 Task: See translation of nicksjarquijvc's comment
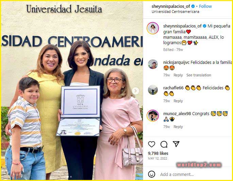point(199,75)
